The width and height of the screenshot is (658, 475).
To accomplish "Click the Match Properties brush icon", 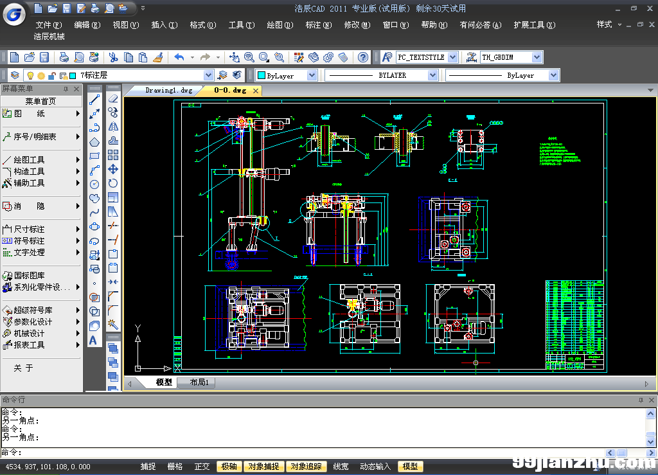I will coord(158,57).
